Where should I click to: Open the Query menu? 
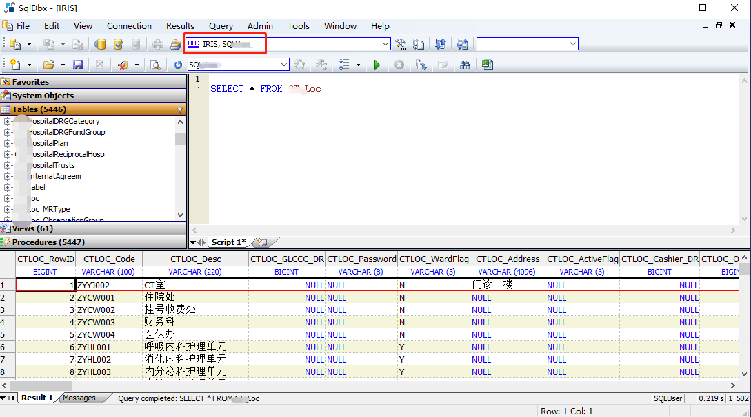(221, 25)
